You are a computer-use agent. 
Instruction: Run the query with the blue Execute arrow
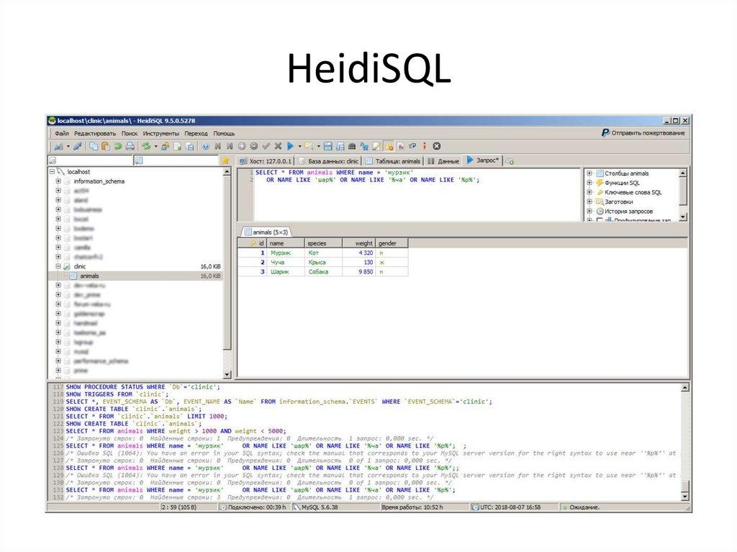click(290, 146)
